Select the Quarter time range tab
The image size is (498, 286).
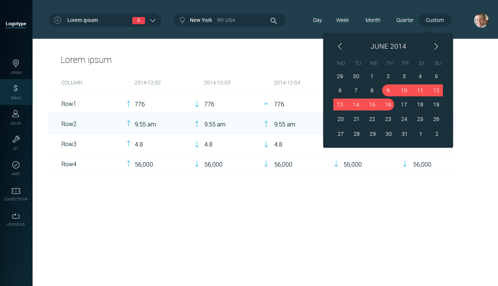[405, 20]
